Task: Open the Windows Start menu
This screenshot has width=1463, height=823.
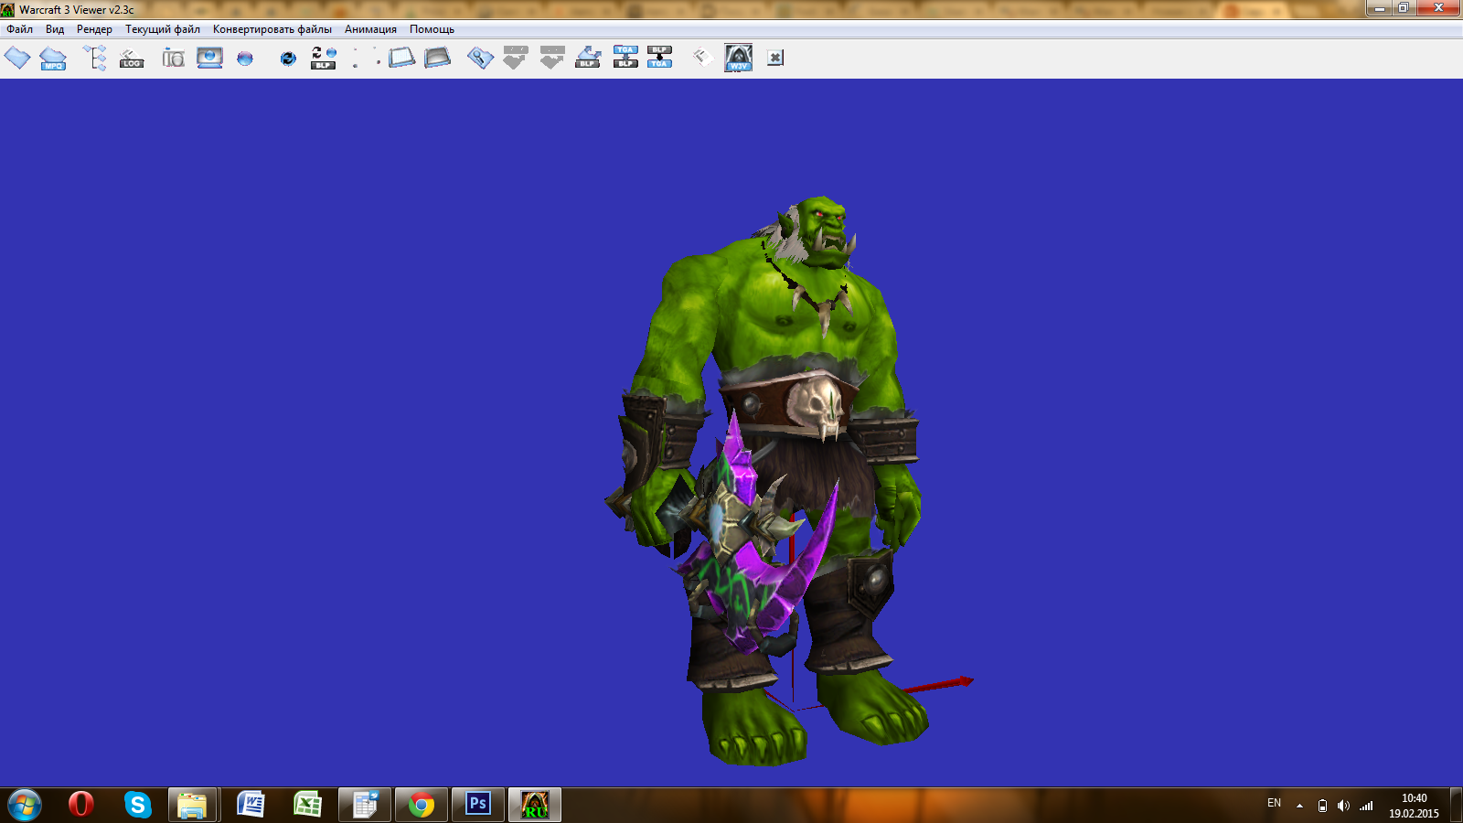Action: pyautogui.click(x=25, y=805)
